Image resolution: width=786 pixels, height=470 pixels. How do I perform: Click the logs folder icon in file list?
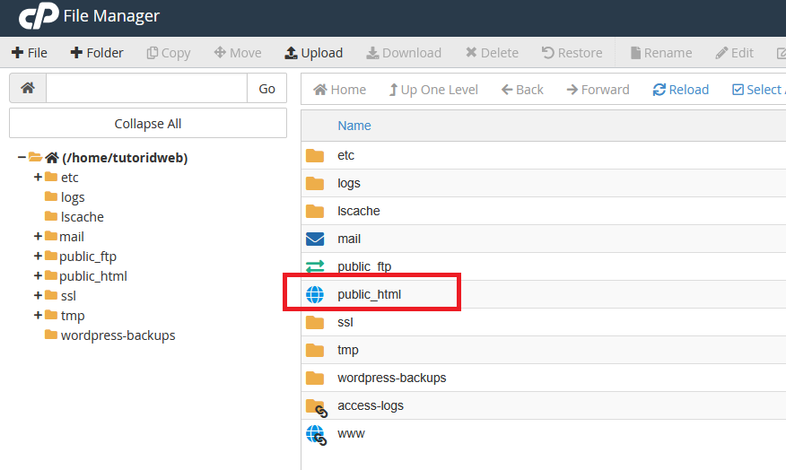[315, 183]
